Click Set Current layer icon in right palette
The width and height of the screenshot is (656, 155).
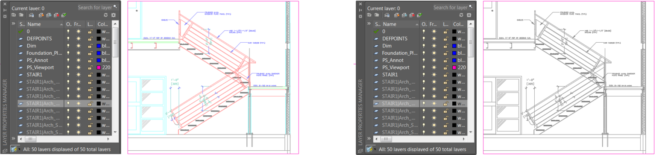pyautogui.click(x=419, y=15)
